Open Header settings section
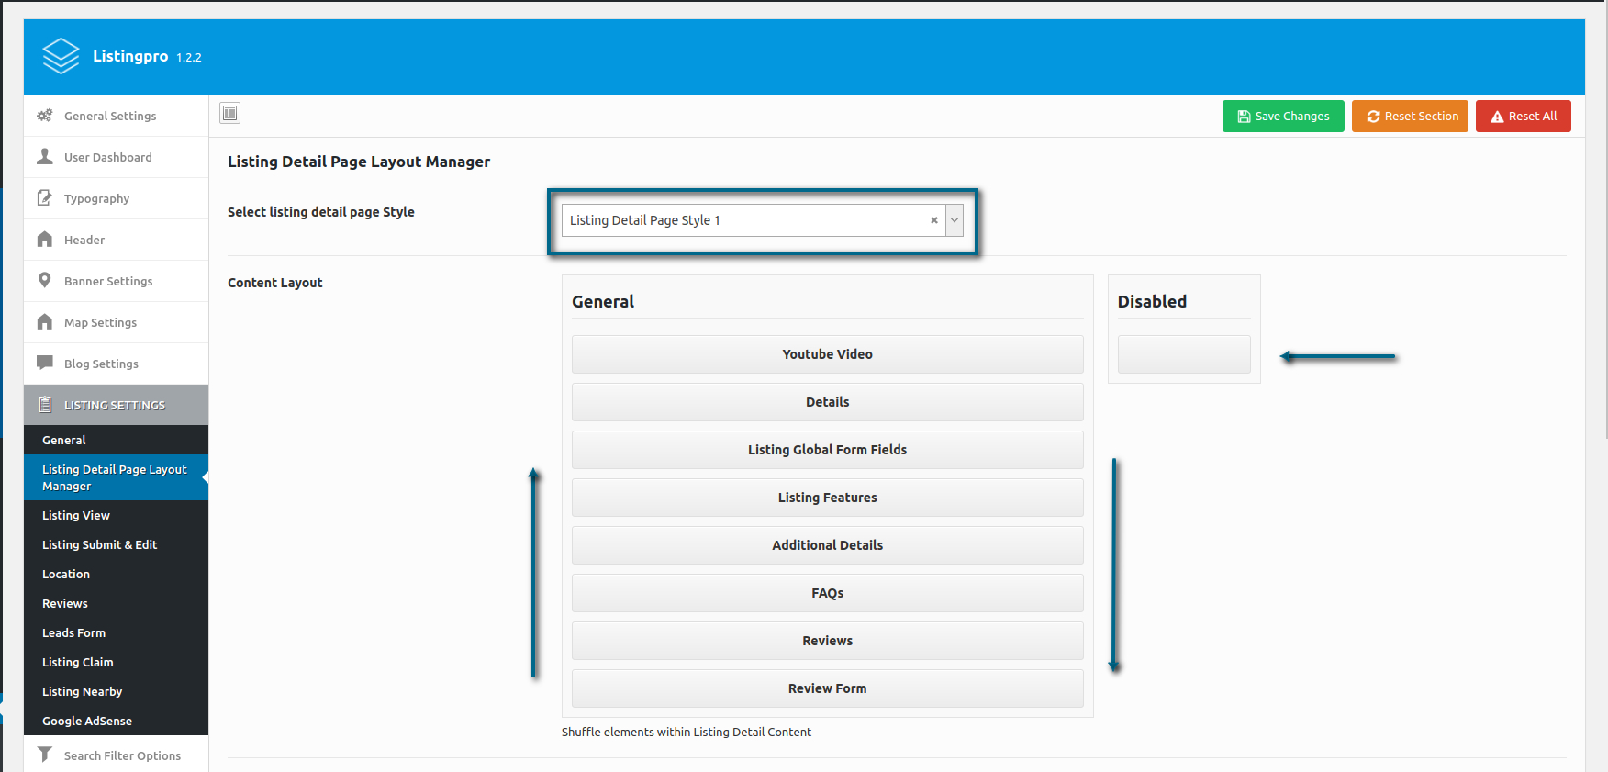The image size is (1608, 772). click(x=117, y=240)
